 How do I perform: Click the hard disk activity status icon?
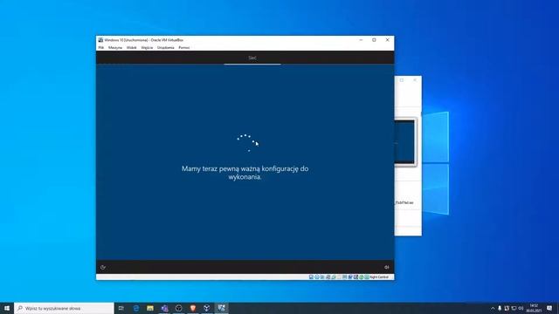coord(311,277)
